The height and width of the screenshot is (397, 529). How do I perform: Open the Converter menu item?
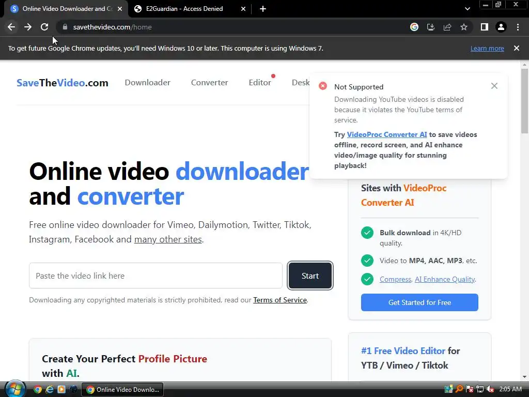[x=209, y=82]
